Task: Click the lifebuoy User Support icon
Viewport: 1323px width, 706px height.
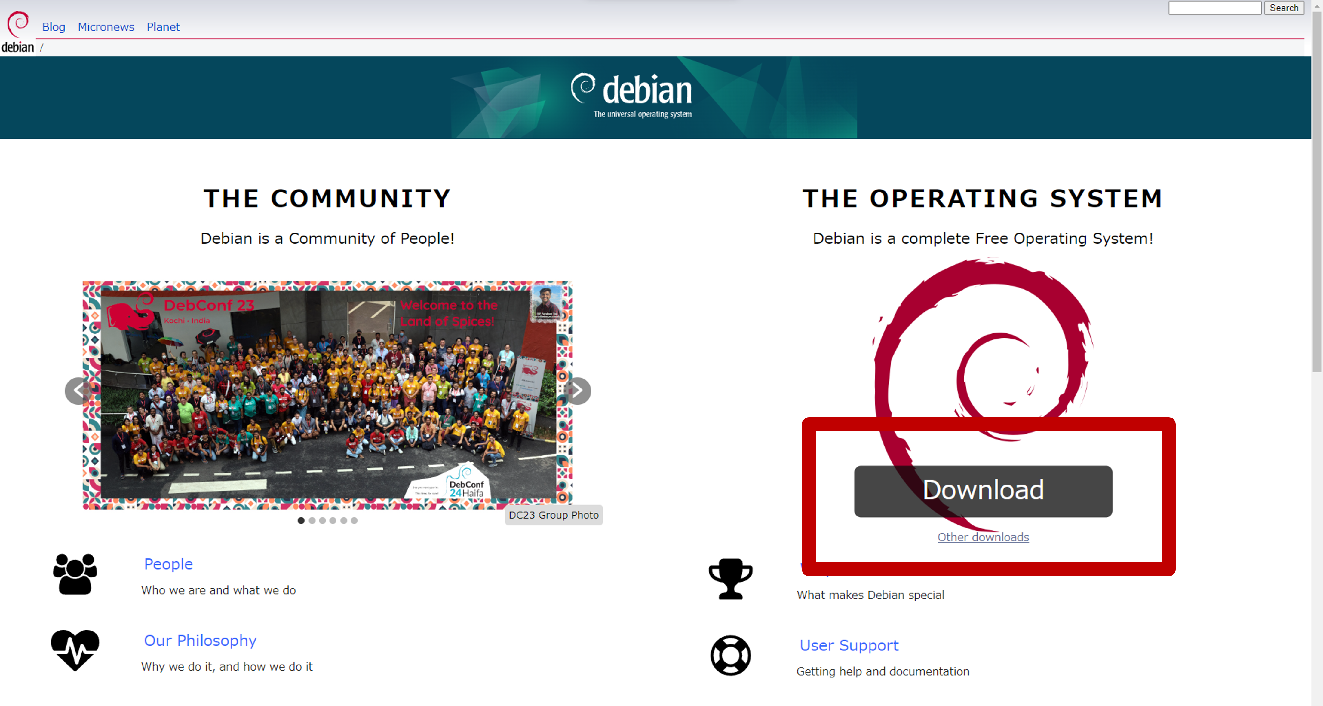Action: point(730,655)
